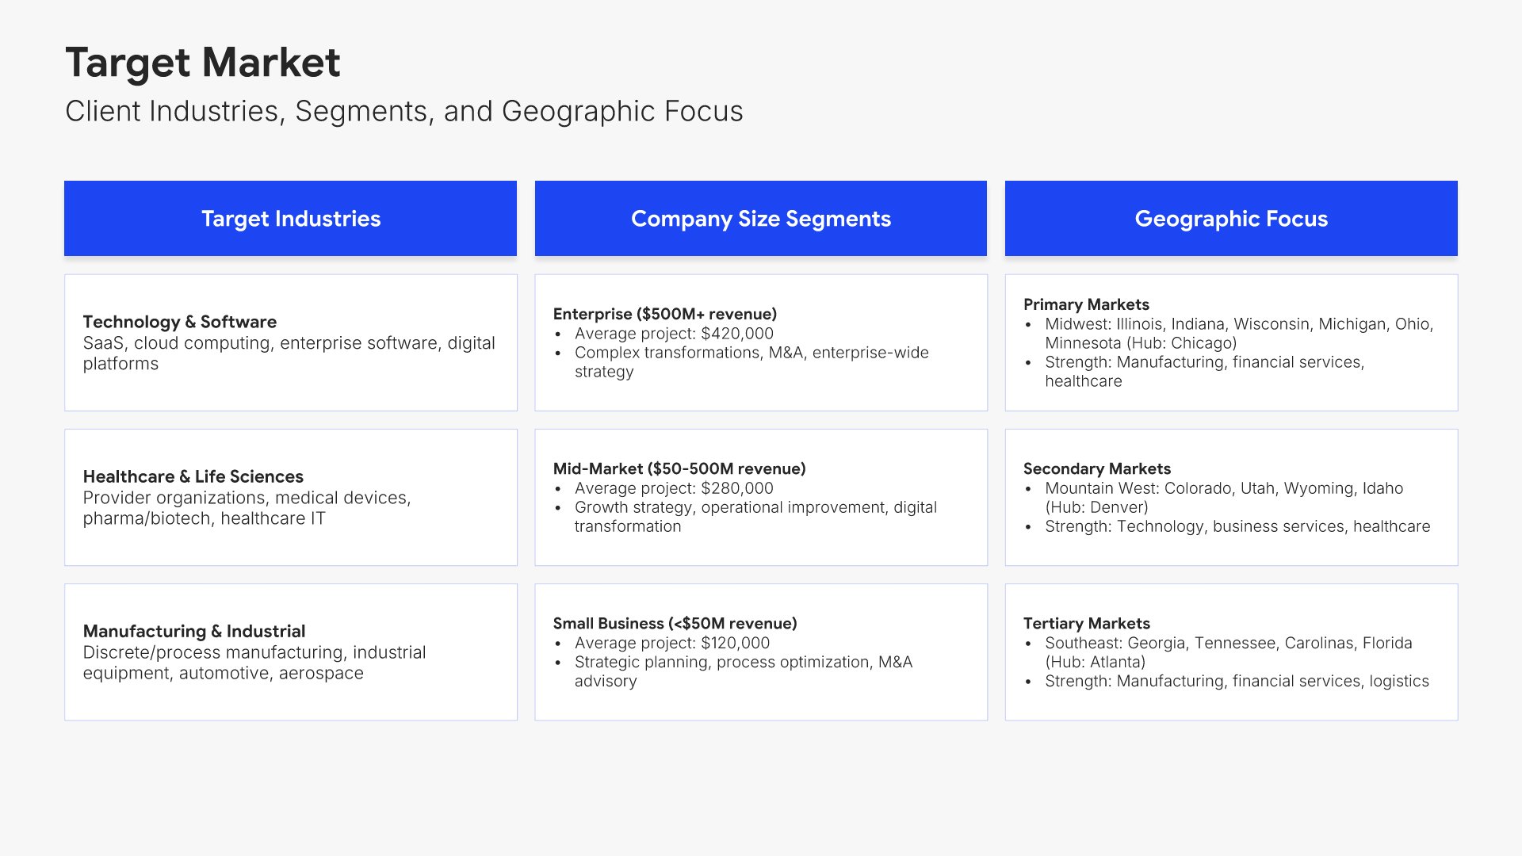Click the Average project: $280,000 bullet
Viewport: 1522px width, 856px height.
point(674,488)
